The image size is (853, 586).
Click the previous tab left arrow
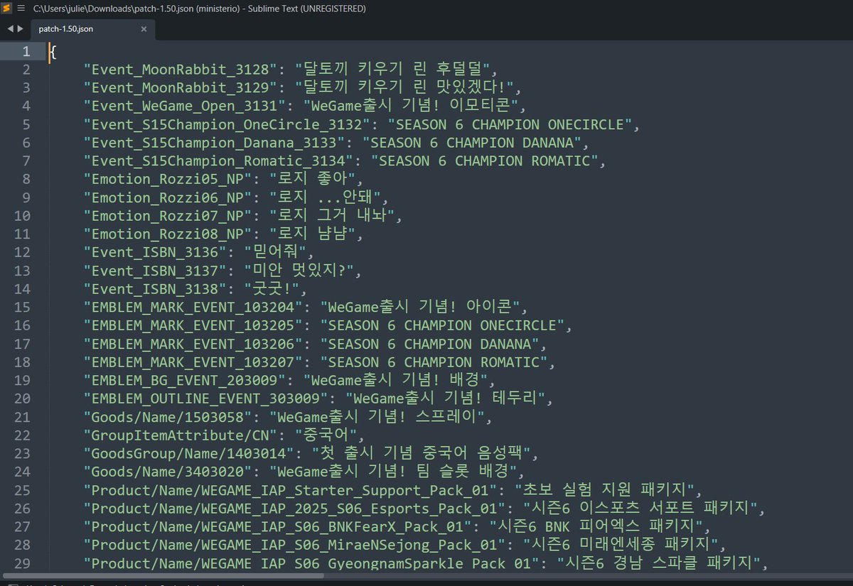[x=9, y=30]
